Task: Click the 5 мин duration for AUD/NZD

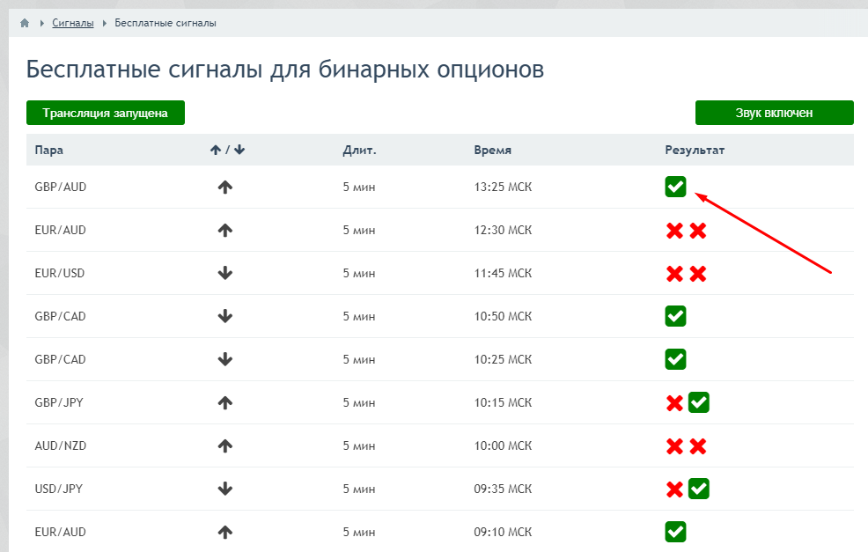Action: point(358,445)
